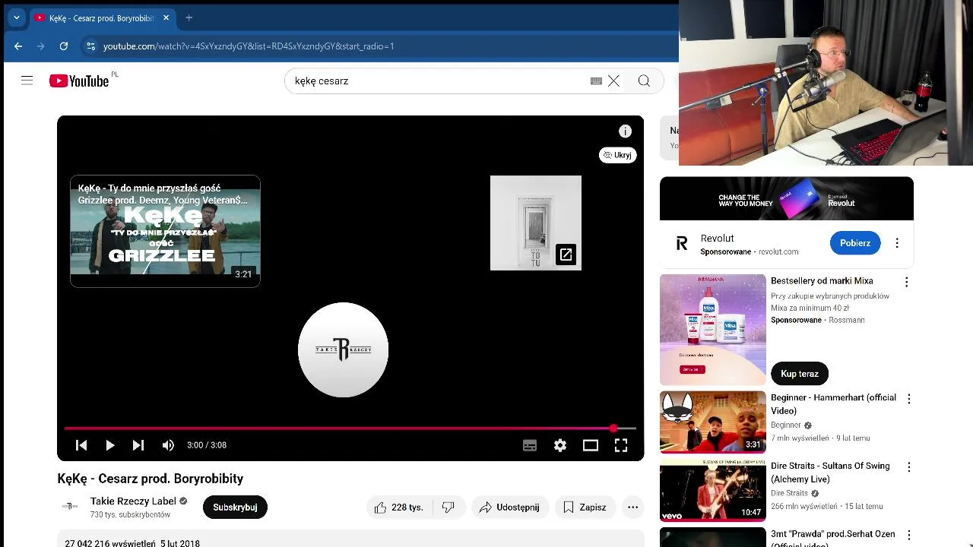
Task: Click the video progress bar scrubber
Action: pos(613,428)
